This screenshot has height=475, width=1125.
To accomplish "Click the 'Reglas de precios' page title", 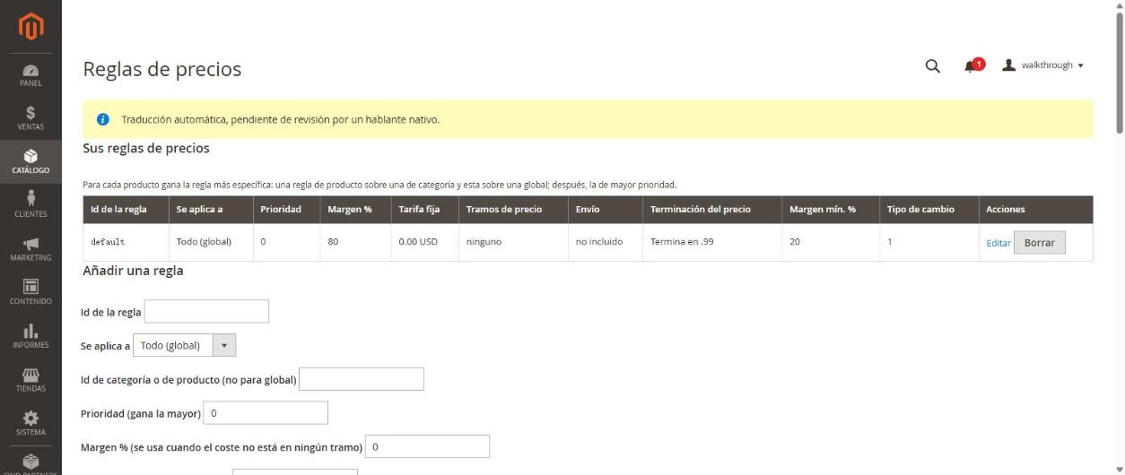I will [162, 69].
